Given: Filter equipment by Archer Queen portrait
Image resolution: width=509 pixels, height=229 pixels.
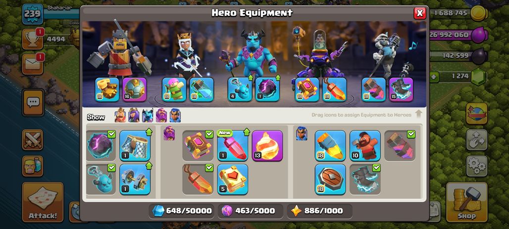Looking at the screenshot, I should [x=134, y=115].
